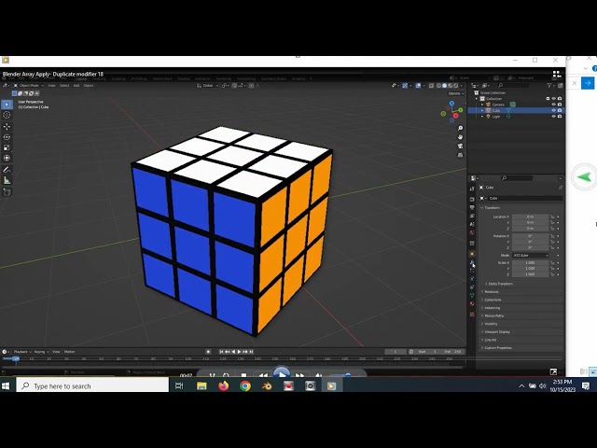Click the viewport zoom magnifier icon
This screenshot has width=597, height=448.
coord(460,129)
